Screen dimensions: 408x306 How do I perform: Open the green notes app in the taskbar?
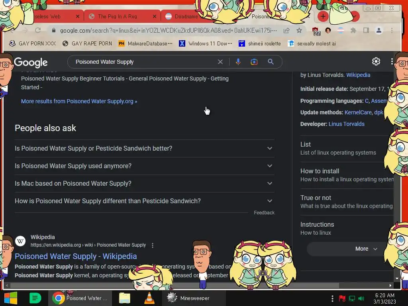point(35,298)
